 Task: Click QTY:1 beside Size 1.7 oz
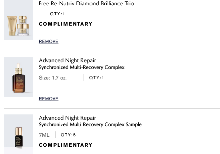[x=97, y=78]
